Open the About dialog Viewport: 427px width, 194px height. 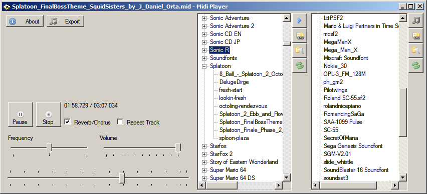pyautogui.click(x=25, y=21)
